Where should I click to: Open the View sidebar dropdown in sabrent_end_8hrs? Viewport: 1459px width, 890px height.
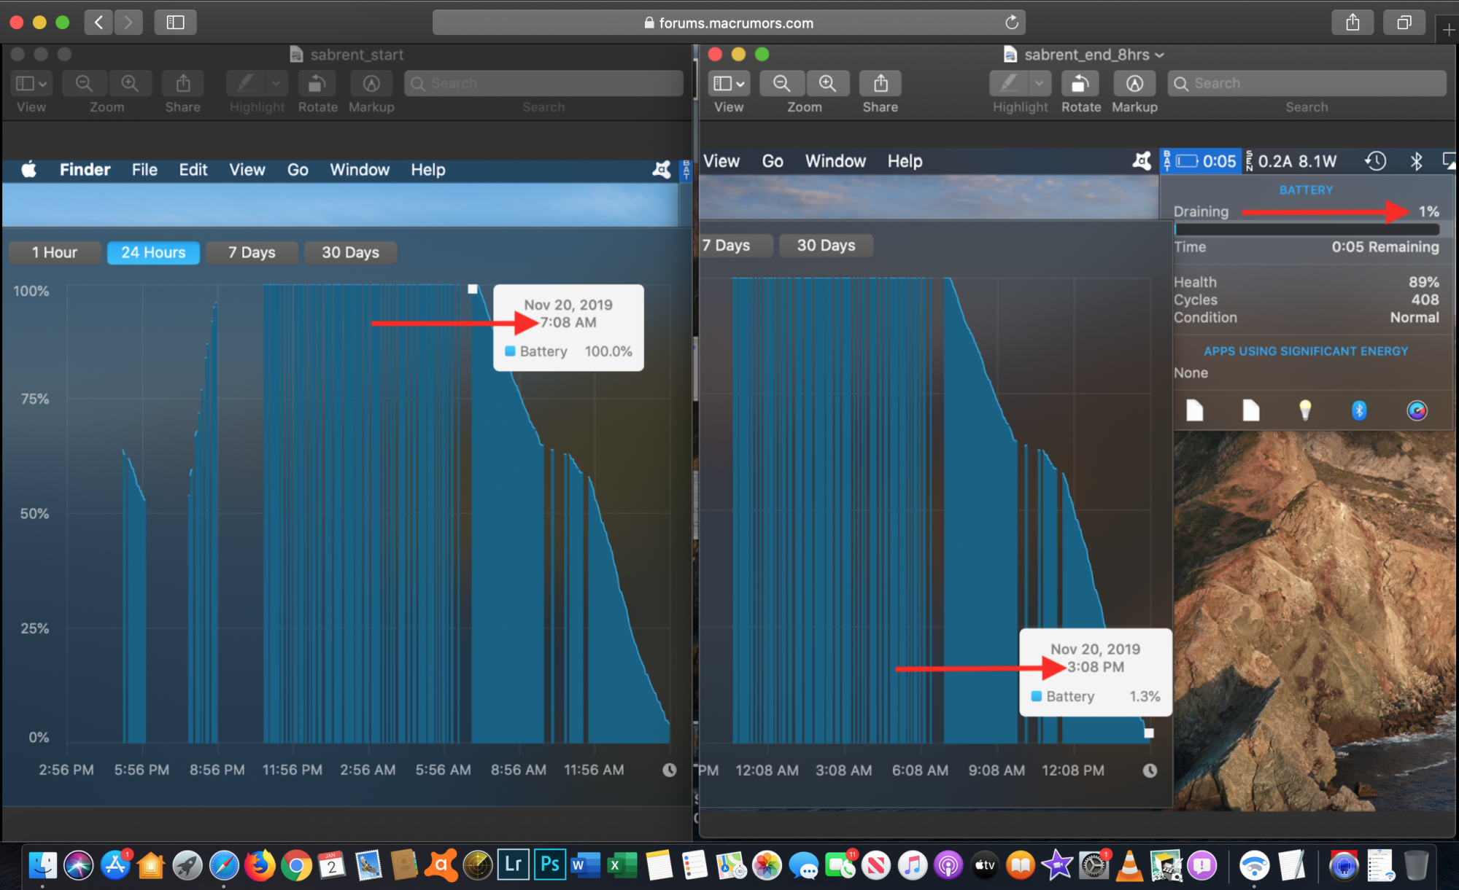[x=729, y=83]
